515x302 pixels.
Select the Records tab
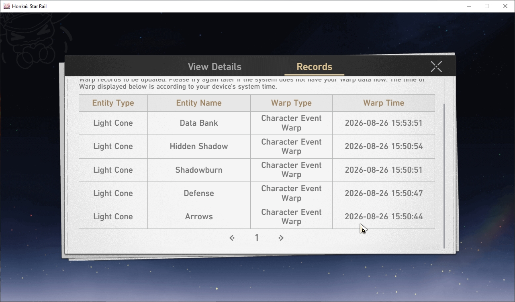pos(314,67)
